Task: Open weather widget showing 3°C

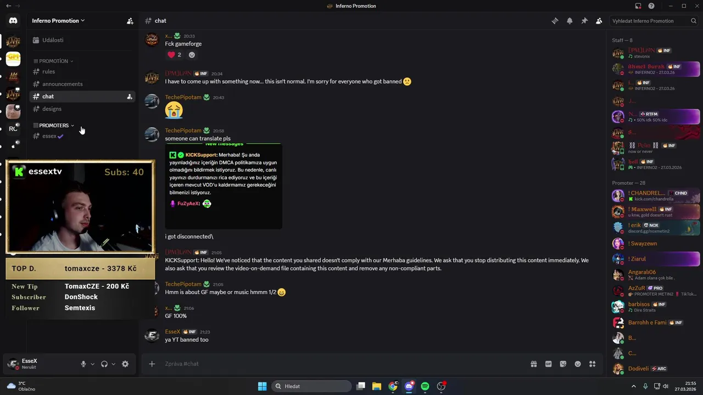Action: coord(21,386)
